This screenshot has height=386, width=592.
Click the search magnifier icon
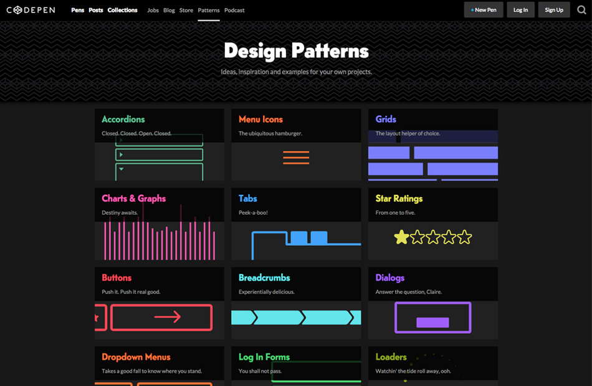click(581, 10)
